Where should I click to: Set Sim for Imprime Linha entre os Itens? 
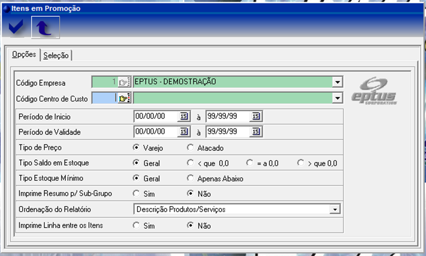(x=136, y=225)
